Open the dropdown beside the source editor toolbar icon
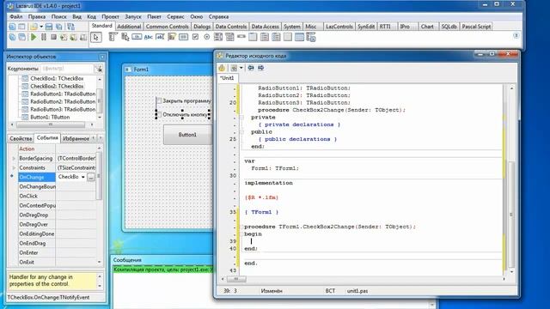The image size is (550, 309). (x=241, y=68)
